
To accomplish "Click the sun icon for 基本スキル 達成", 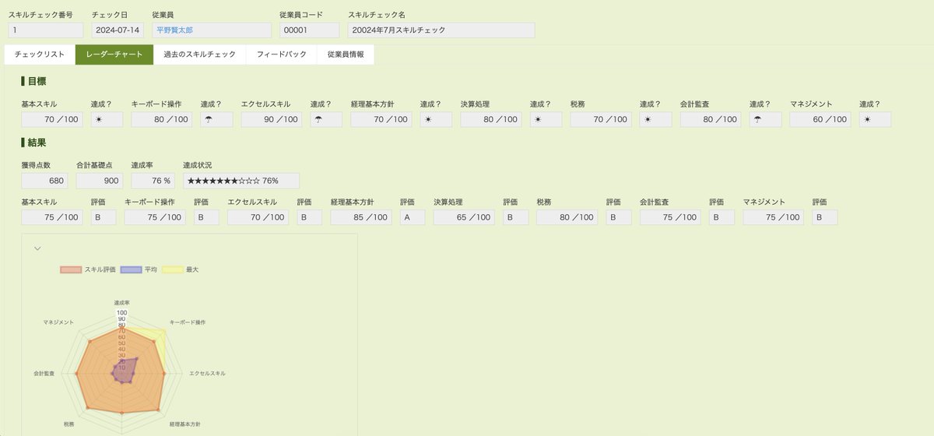I will [x=98, y=120].
